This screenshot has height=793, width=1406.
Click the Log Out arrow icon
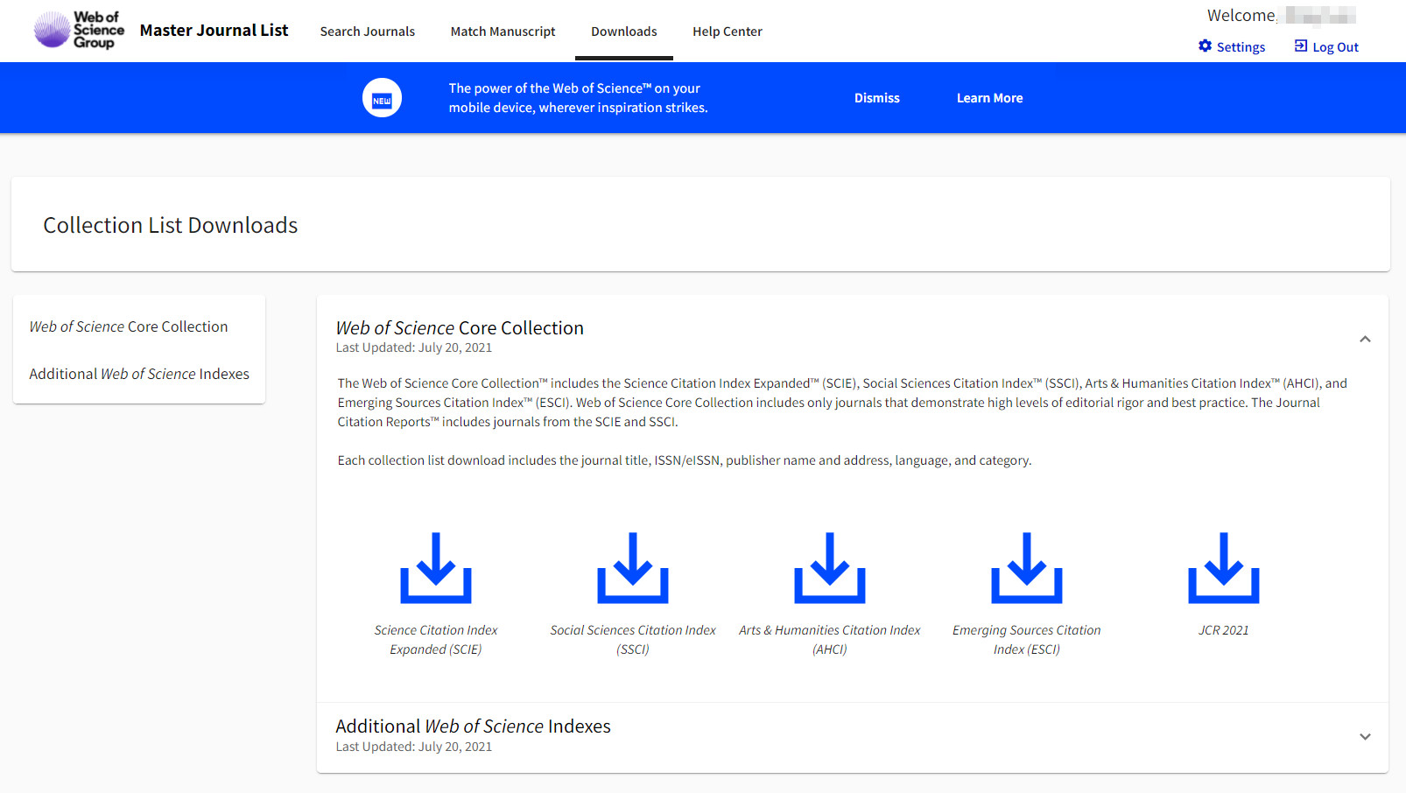[x=1301, y=46]
